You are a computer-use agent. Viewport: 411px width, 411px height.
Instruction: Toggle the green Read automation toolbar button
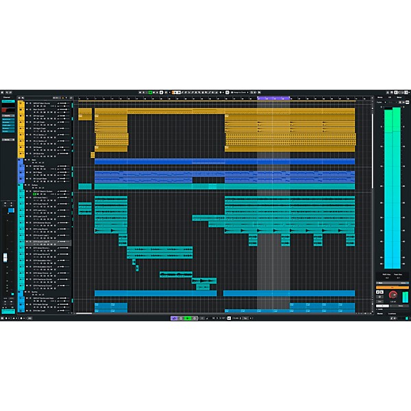click(150, 92)
